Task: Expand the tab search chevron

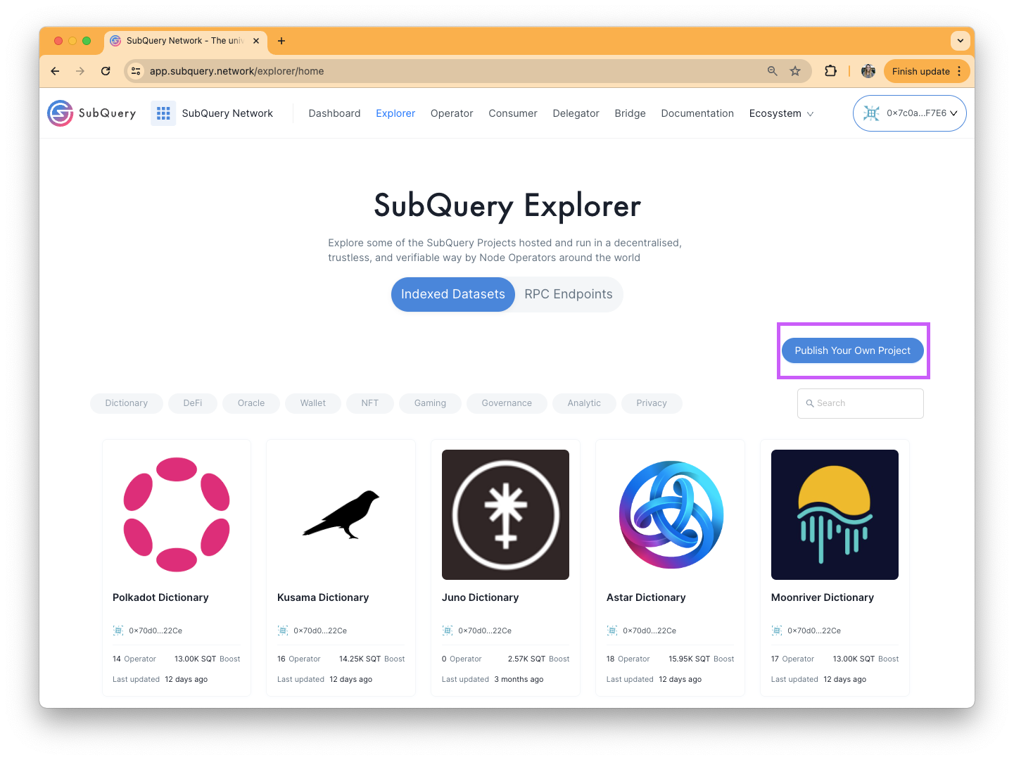Action: [961, 41]
